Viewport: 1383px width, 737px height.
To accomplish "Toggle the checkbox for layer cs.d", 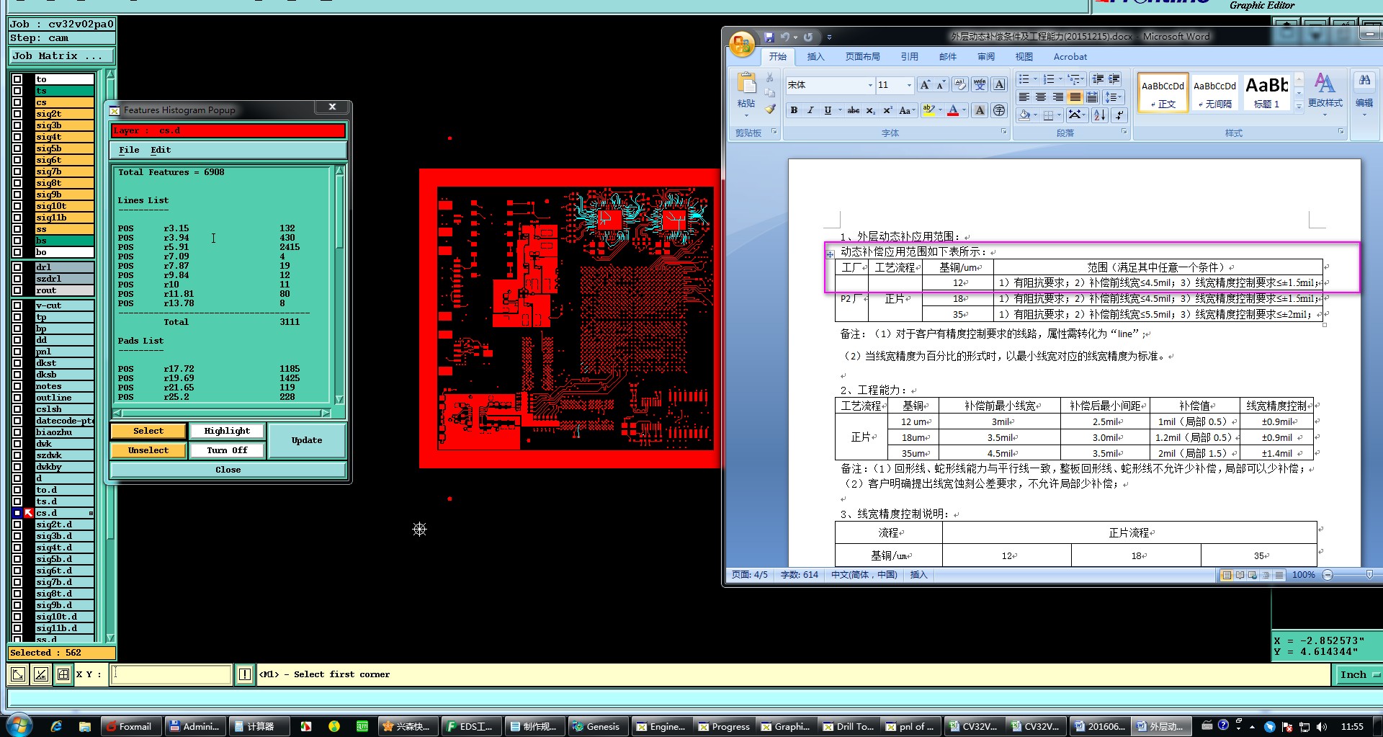I will pos(17,513).
